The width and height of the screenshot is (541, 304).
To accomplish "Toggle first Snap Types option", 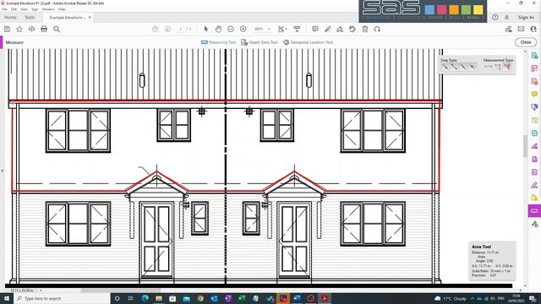I will (x=445, y=67).
